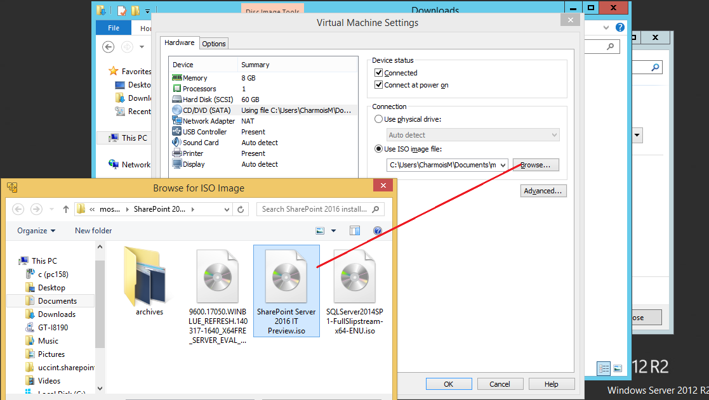
Task: Click the navigation pane down scroll arrow
Action: (100, 388)
